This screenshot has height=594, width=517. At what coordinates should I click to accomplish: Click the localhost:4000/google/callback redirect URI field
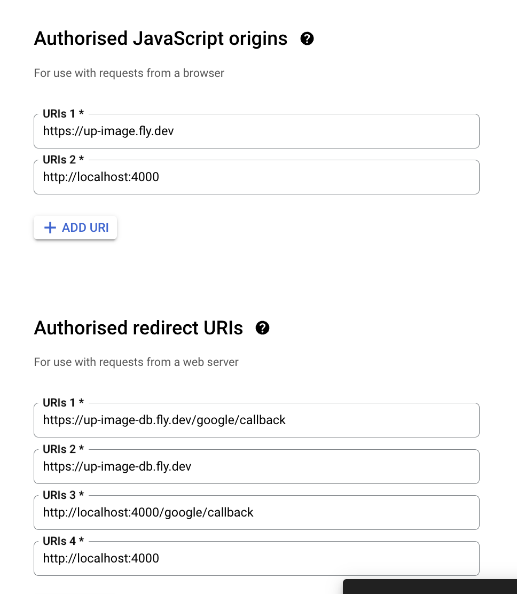(256, 512)
